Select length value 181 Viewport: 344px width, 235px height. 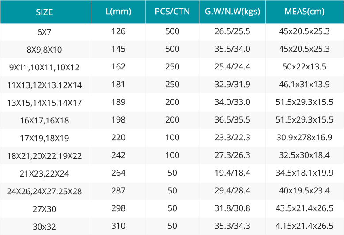click(118, 85)
